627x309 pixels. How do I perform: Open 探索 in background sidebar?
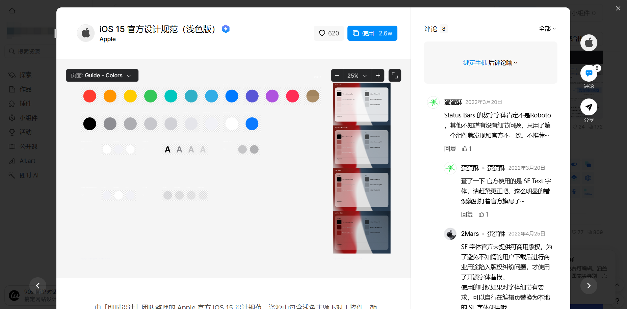click(20, 75)
